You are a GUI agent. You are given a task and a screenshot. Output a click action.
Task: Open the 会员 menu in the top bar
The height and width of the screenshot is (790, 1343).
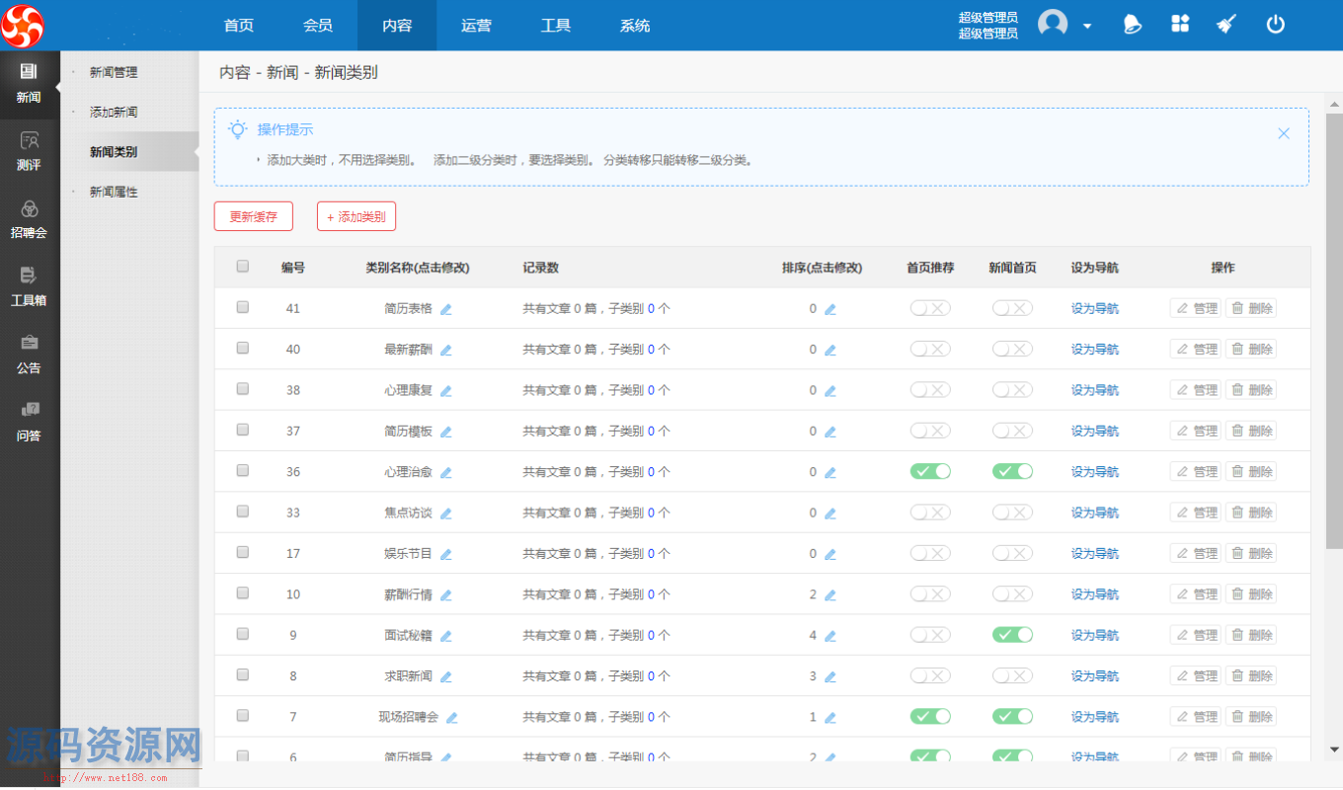(x=317, y=25)
